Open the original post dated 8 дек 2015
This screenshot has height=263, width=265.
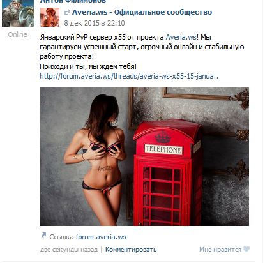click(x=95, y=23)
